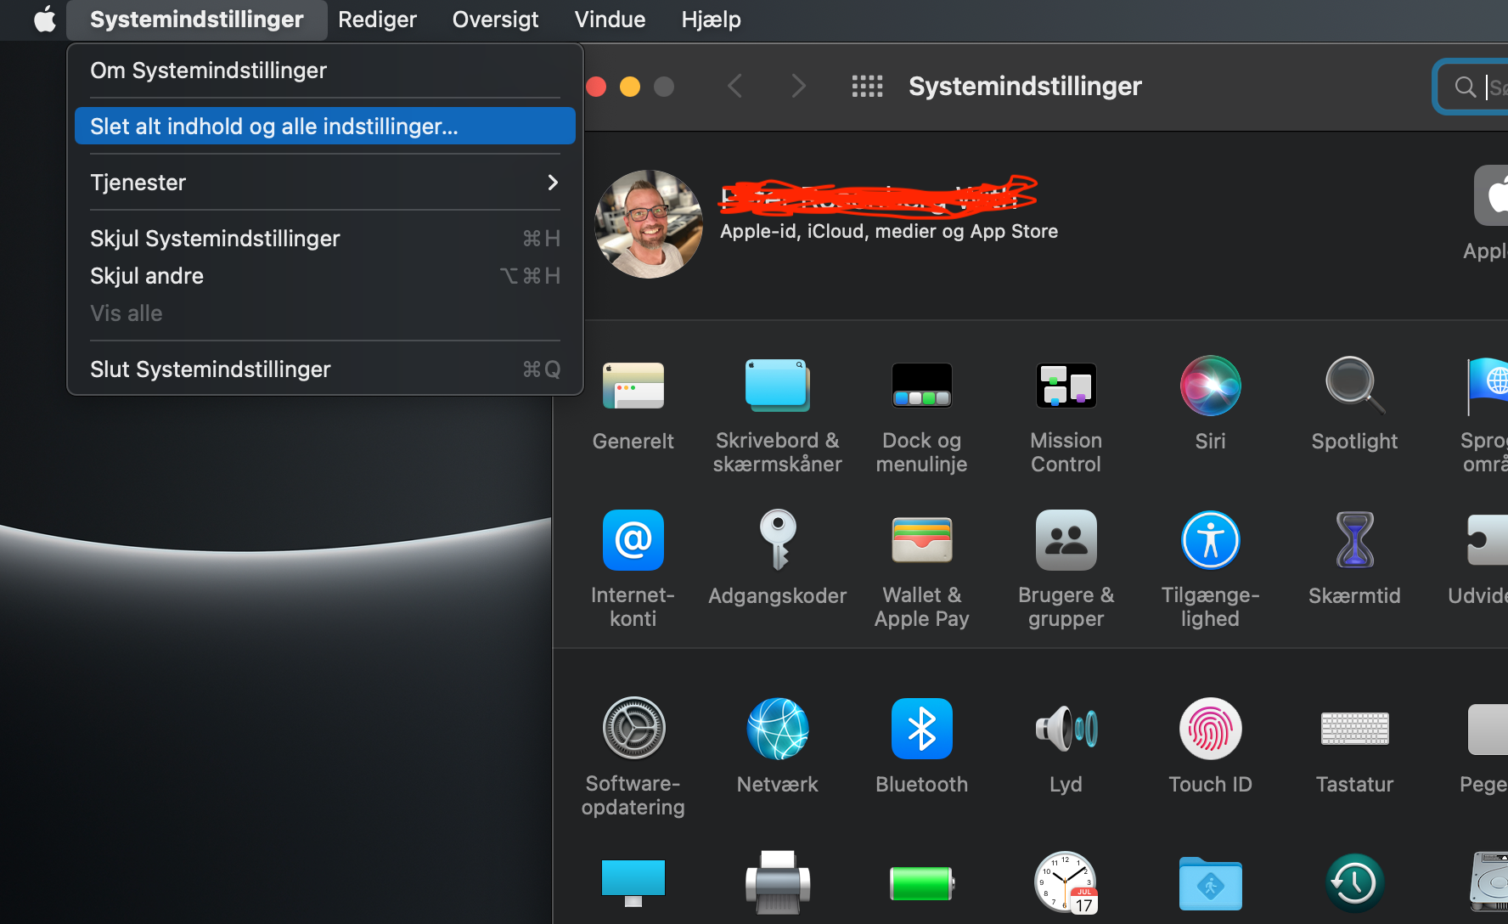Open Skrivebord & skærmskåner settings
Viewport: 1508px width, 924px height.
pos(777,386)
